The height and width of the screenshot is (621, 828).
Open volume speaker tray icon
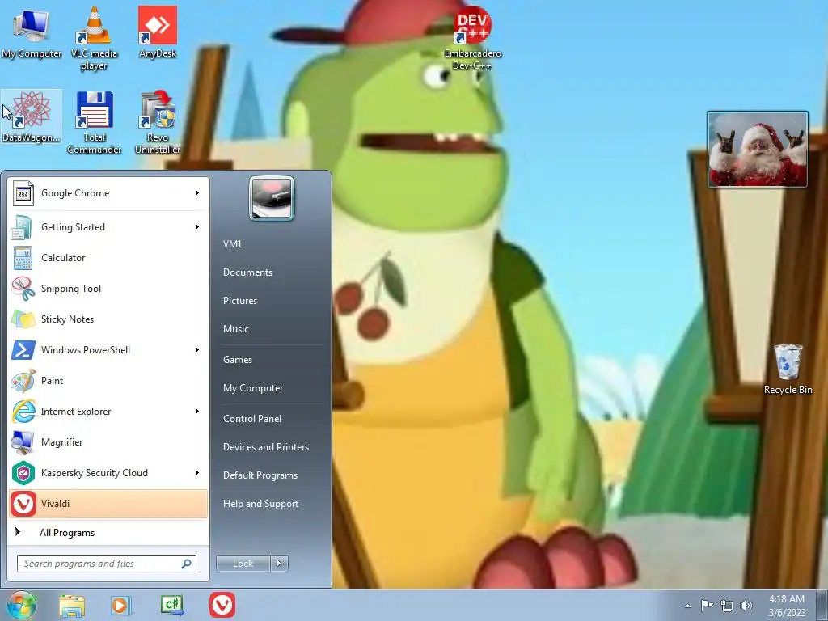tap(746, 606)
